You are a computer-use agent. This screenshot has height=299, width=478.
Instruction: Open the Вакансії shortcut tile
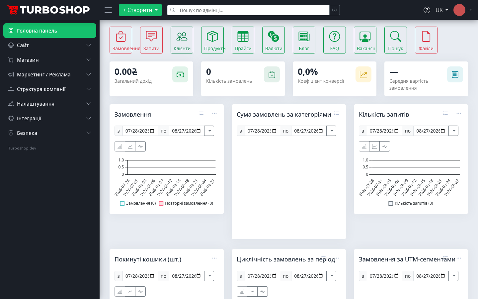pos(365,40)
